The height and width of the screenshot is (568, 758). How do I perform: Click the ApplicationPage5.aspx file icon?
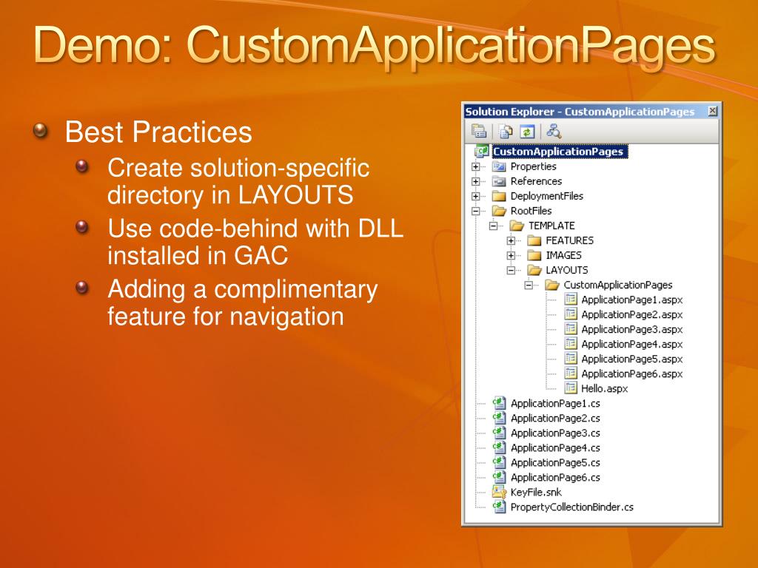pos(571,359)
